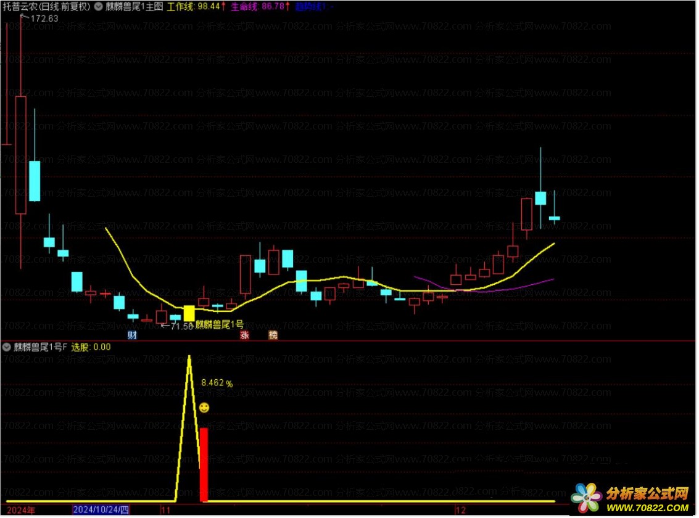Expand the main chart indicator dropdown arrow

[x=98, y=7]
